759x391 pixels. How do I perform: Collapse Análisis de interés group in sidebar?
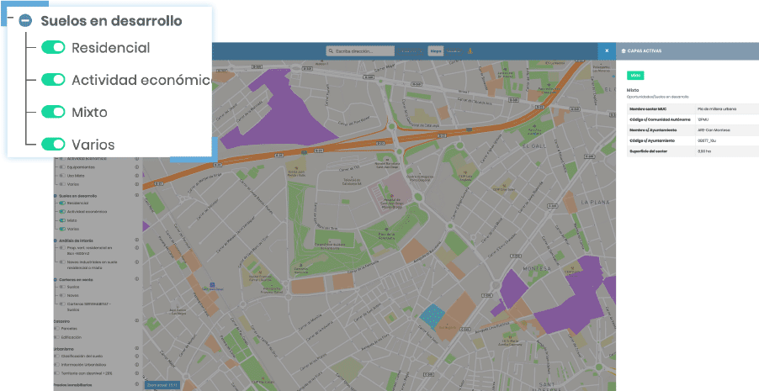[x=56, y=240]
